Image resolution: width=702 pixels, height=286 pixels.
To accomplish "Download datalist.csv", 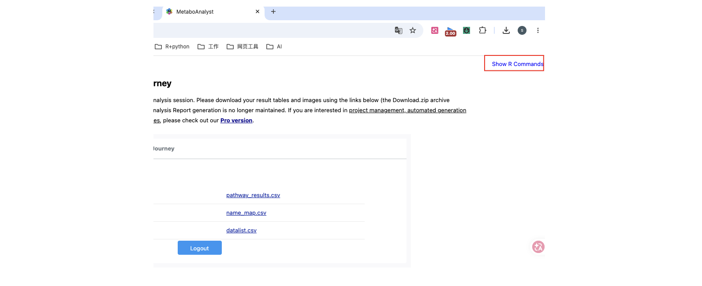I will point(241,231).
